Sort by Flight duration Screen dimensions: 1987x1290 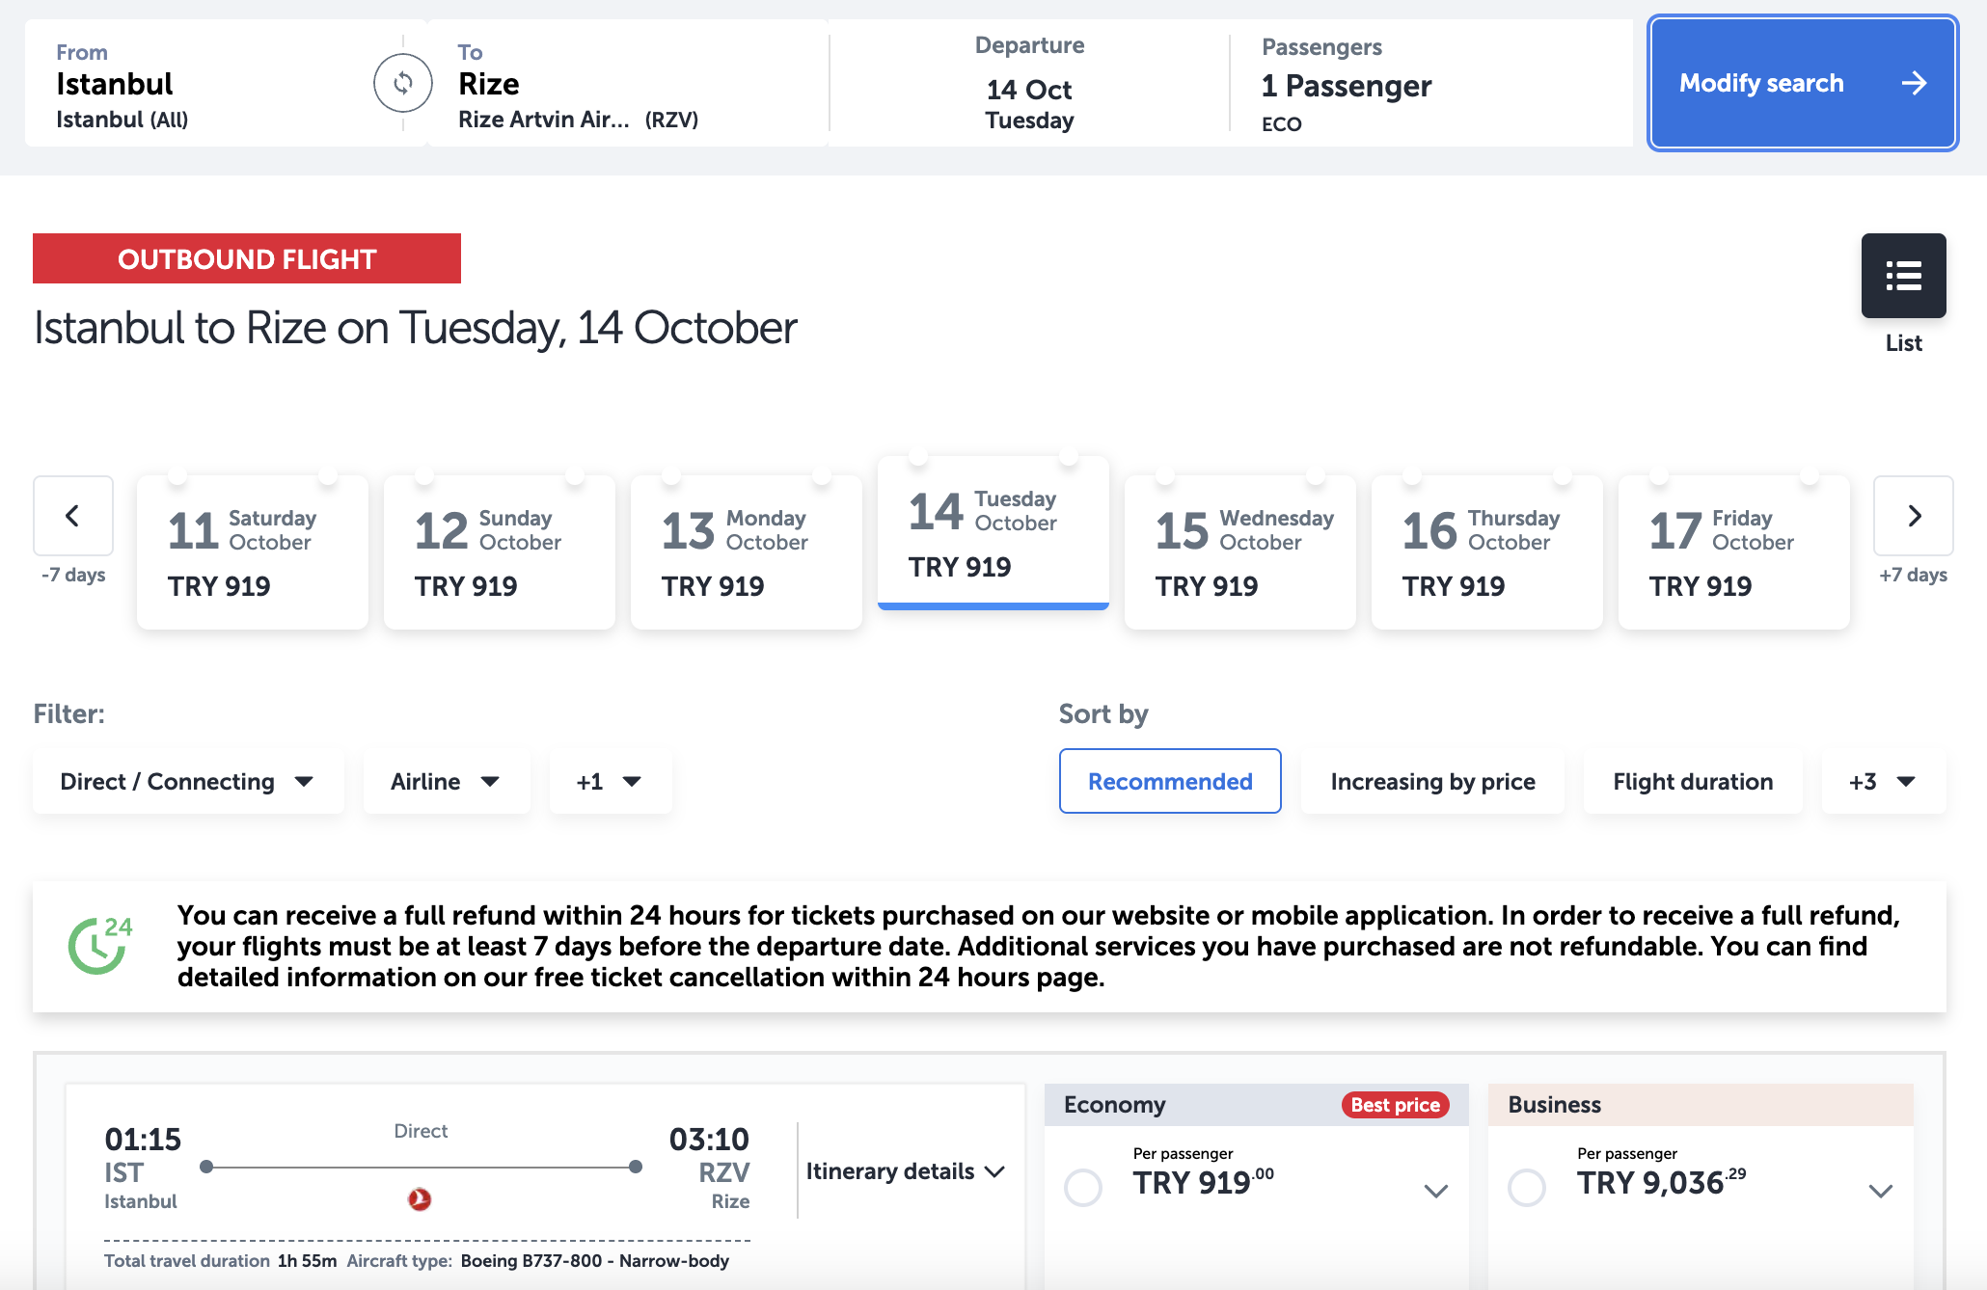pyautogui.click(x=1693, y=782)
